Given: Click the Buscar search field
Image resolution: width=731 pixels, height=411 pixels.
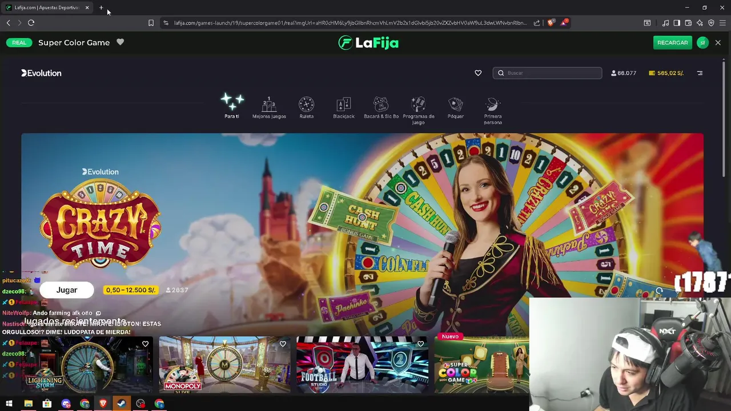Looking at the screenshot, I should [547, 73].
